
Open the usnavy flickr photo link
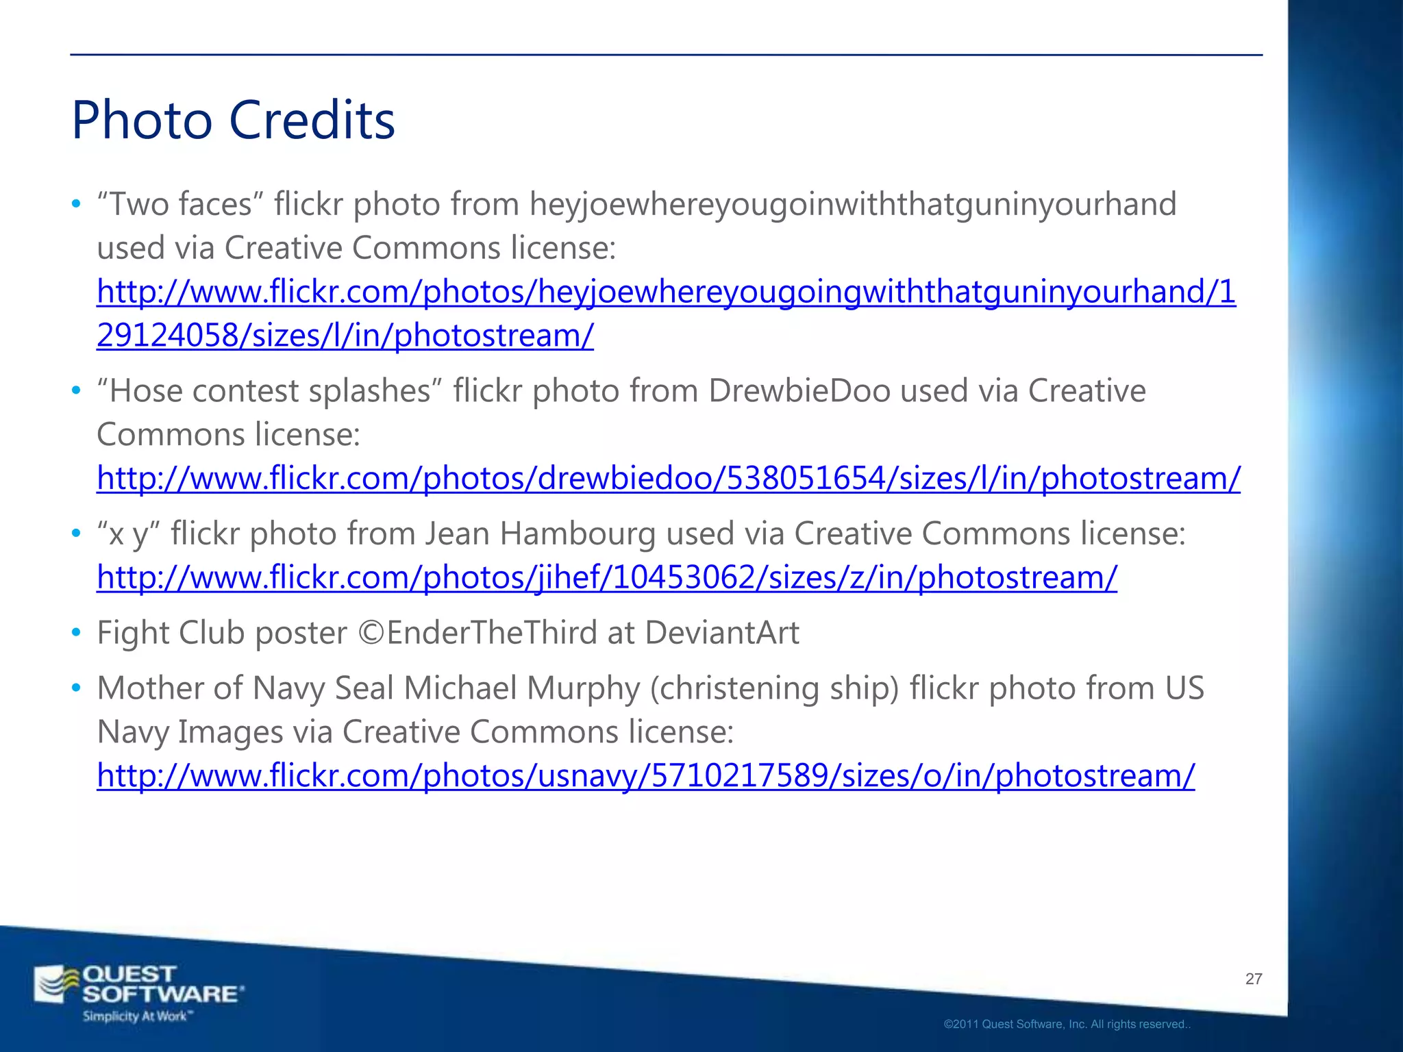coord(645,776)
